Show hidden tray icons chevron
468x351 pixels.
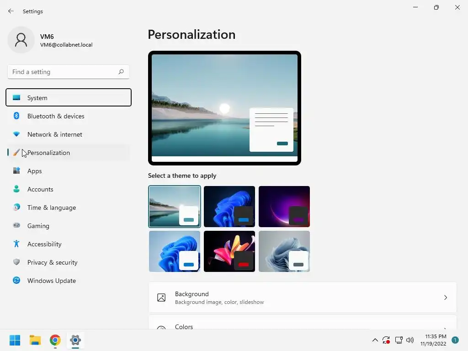tap(375, 340)
